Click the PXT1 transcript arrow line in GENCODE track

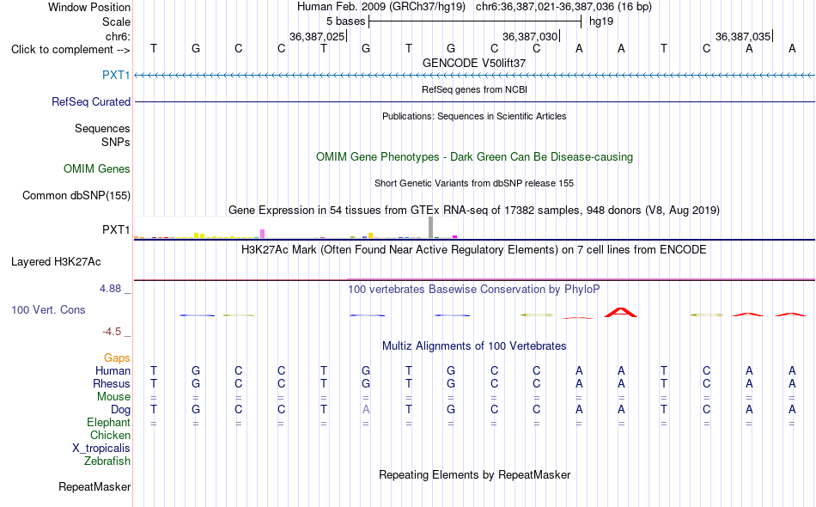coord(475,76)
